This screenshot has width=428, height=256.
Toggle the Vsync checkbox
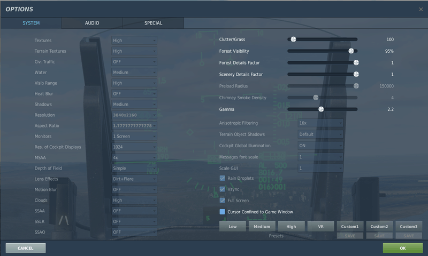point(222,189)
